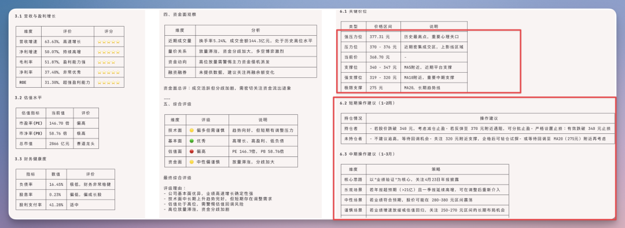The image size is (625, 228).
Task: Click the cell 高位放量需警惕主力资金借机派发
Action: tap(256, 62)
